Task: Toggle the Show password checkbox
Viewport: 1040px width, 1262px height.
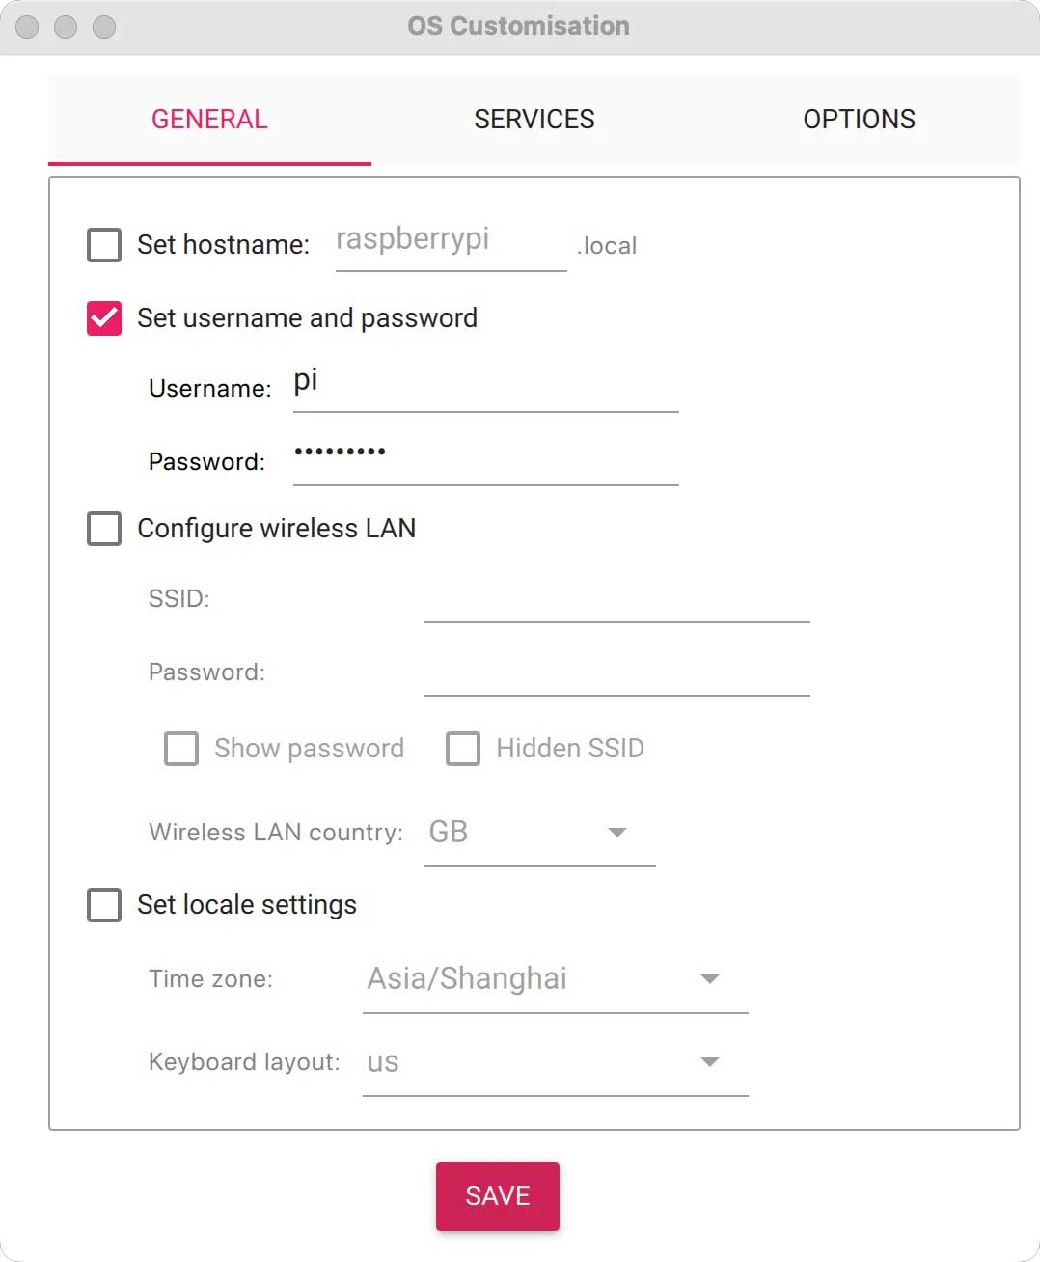Action: [181, 749]
